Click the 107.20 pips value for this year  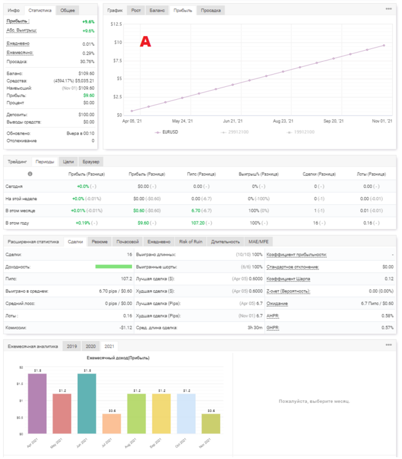(198, 223)
